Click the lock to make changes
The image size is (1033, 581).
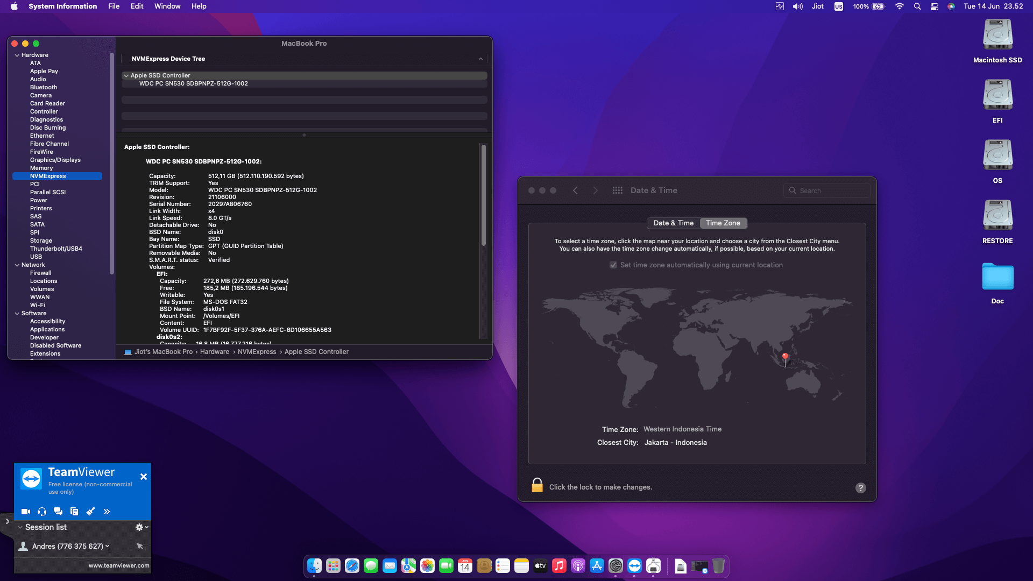click(537, 485)
